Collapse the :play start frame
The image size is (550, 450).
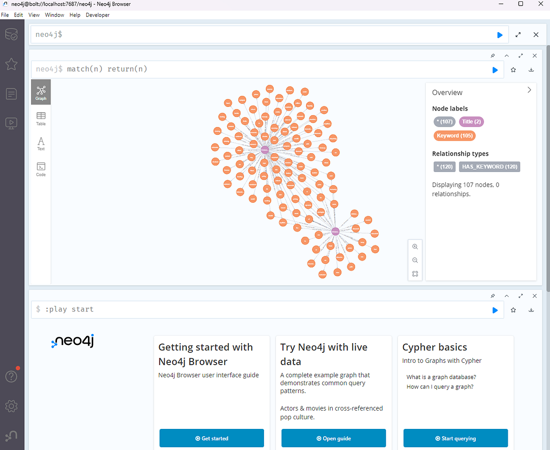[x=506, y=296]
